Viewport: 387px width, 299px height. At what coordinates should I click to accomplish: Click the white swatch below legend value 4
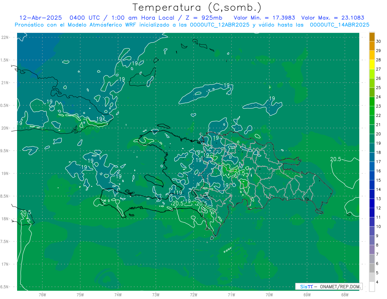click(372, 287)
